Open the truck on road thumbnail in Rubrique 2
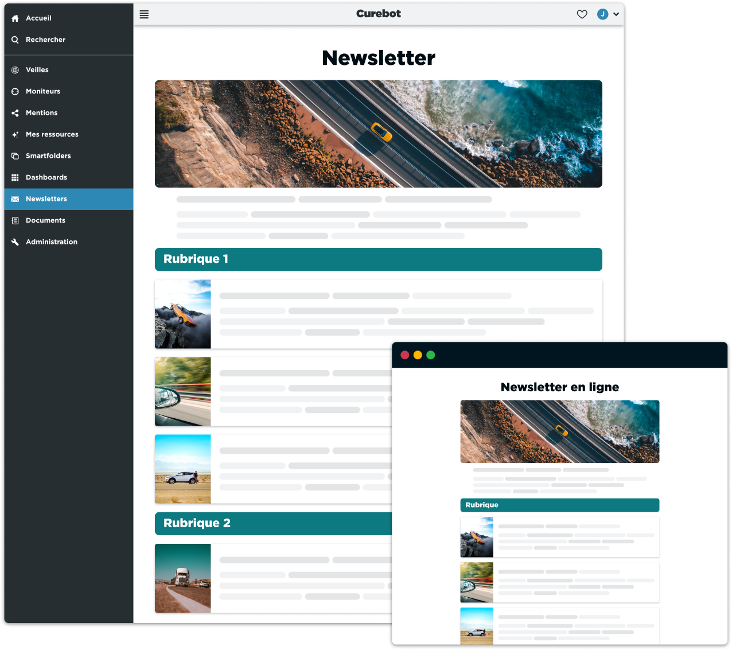This screenshot has width=732, height=650. click(x=183, y=578)
